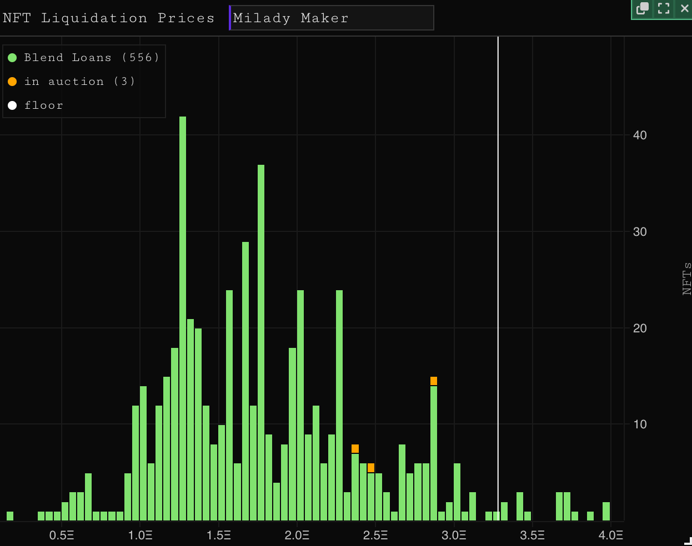
Task: Click the 3.0Ξ x-axis label
Action: click(454, 535)
